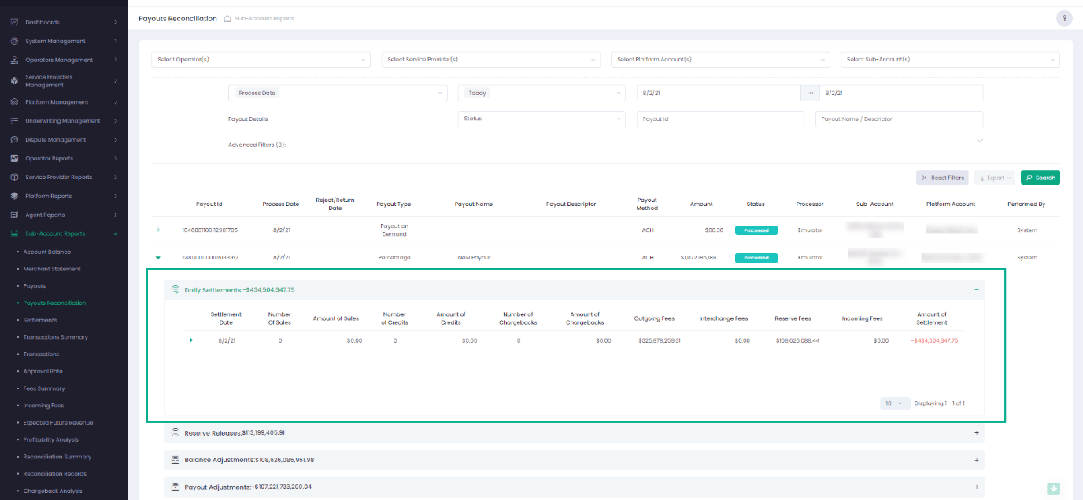Open the Status filter dropdown
Screen dimensions: 1083x500
click(541, 119)
